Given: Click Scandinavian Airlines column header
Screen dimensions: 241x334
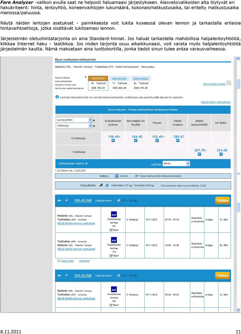Looking at the screenshot, I should coord(113,123).
